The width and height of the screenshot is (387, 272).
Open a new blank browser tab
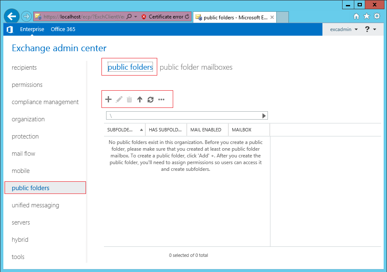tap(282, 17)
